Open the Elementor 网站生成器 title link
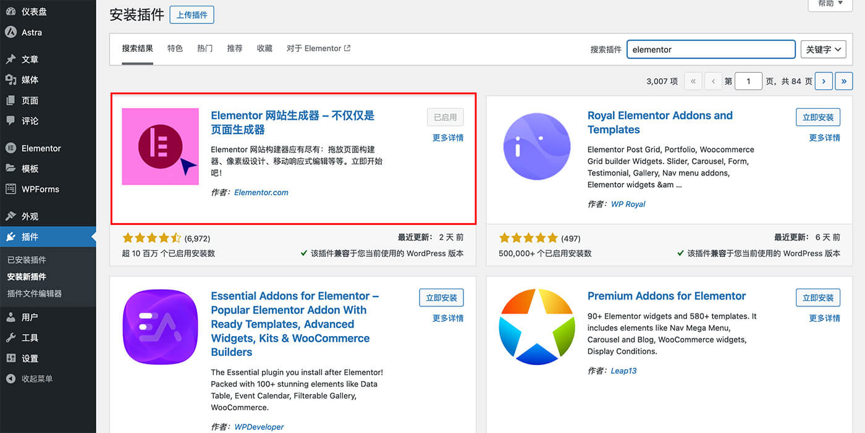 [x=292, y=122]
